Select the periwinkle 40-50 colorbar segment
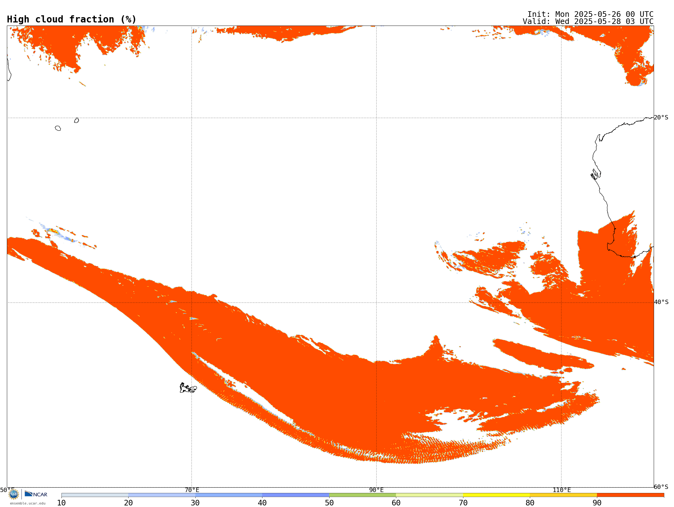 tap(295, 495)
